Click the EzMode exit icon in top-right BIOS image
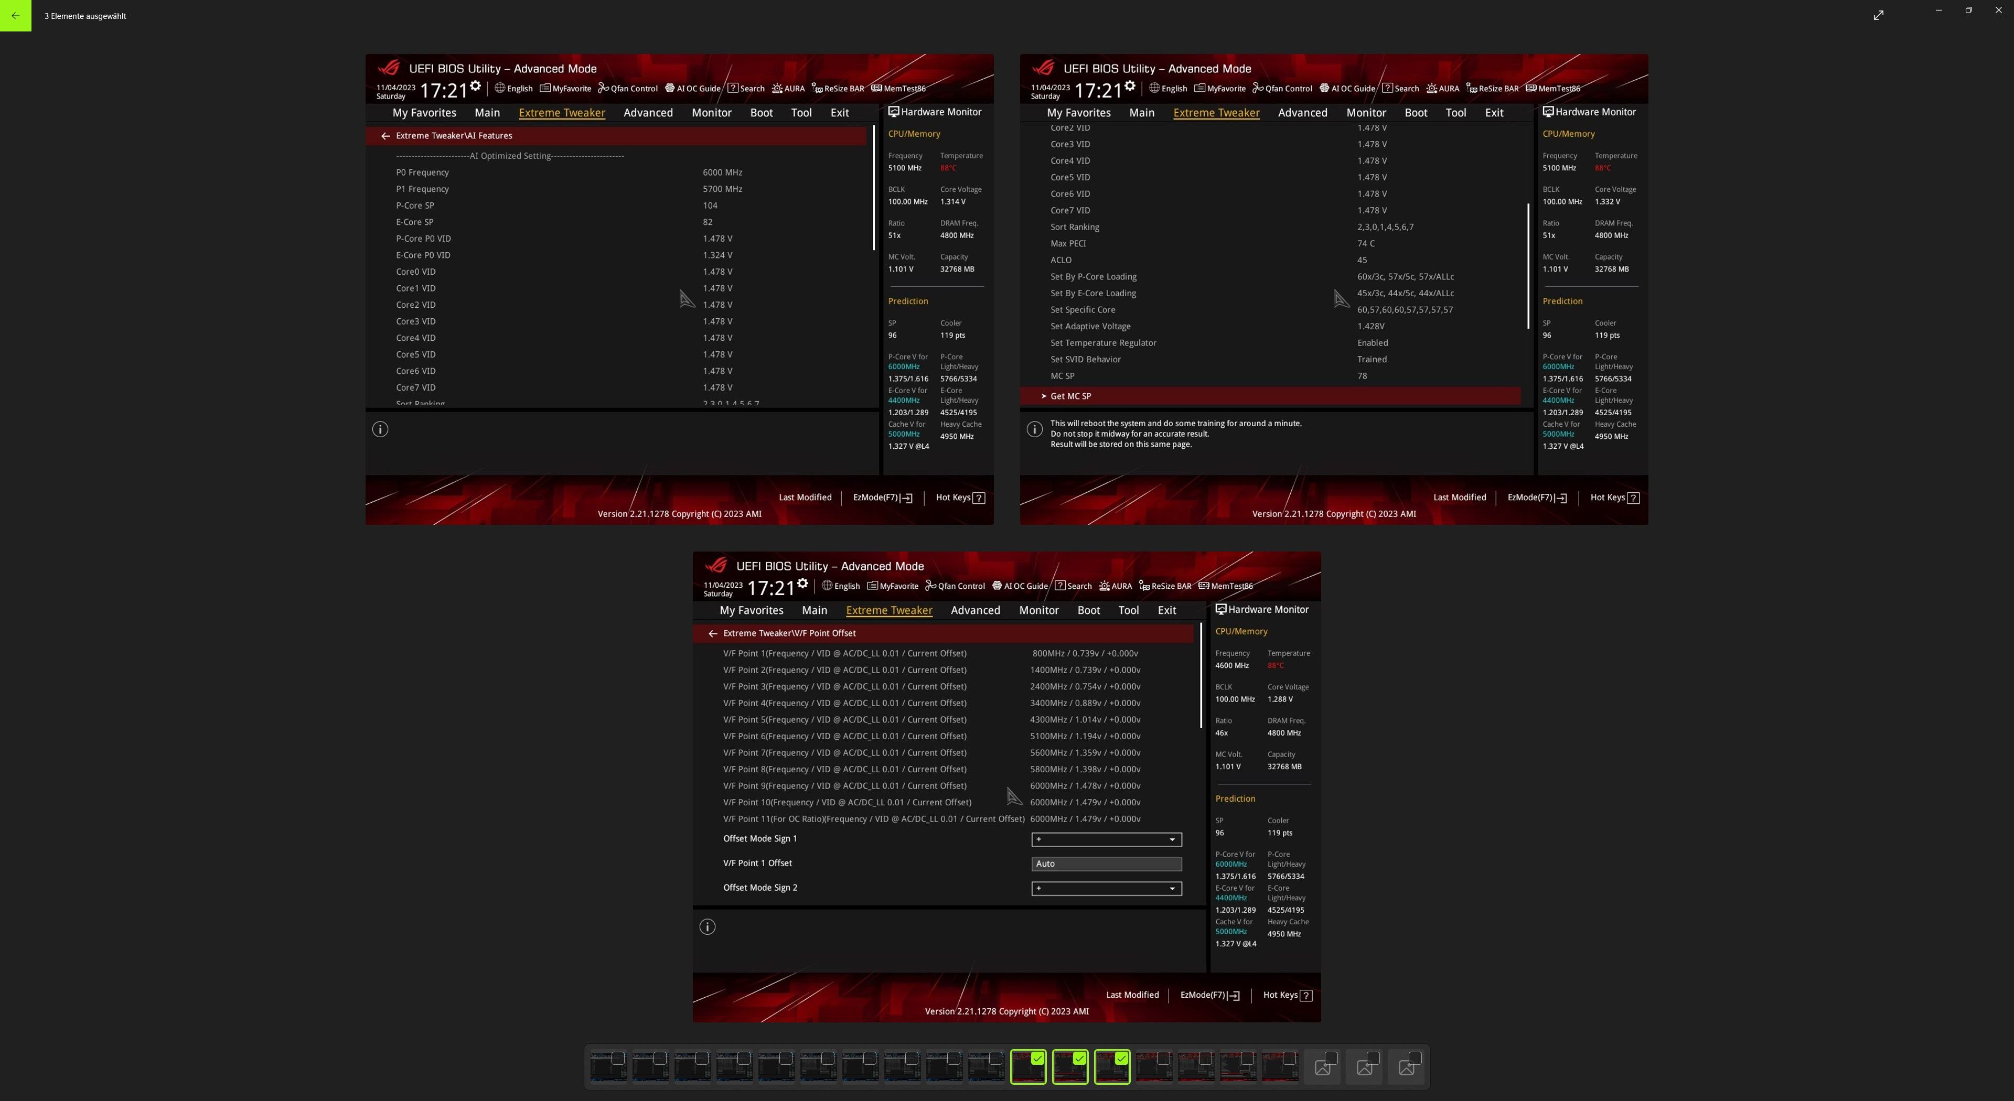Screen dimensions: 2014x1101 (x=1560, y=498)
